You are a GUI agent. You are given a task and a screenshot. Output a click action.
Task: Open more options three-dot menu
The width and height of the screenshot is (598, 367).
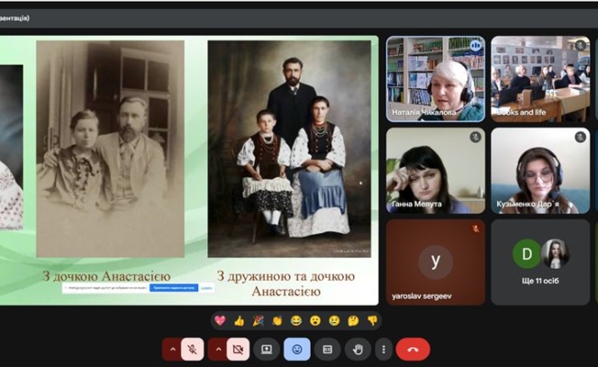(x=384, y=349)
